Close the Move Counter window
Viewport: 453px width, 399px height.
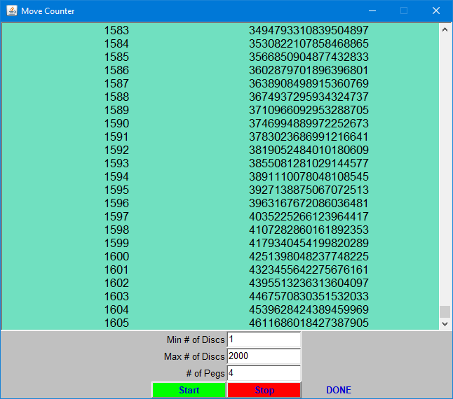click(x=436, y=11)
